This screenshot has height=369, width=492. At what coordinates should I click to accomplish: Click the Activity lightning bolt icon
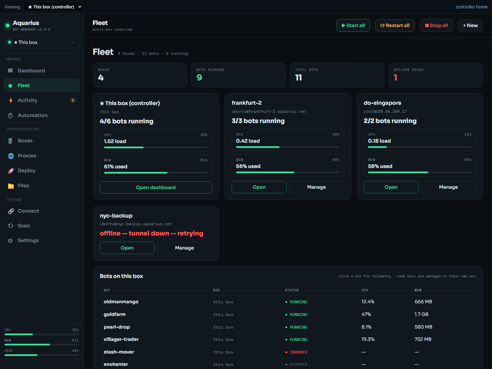(x=11, y=100)
